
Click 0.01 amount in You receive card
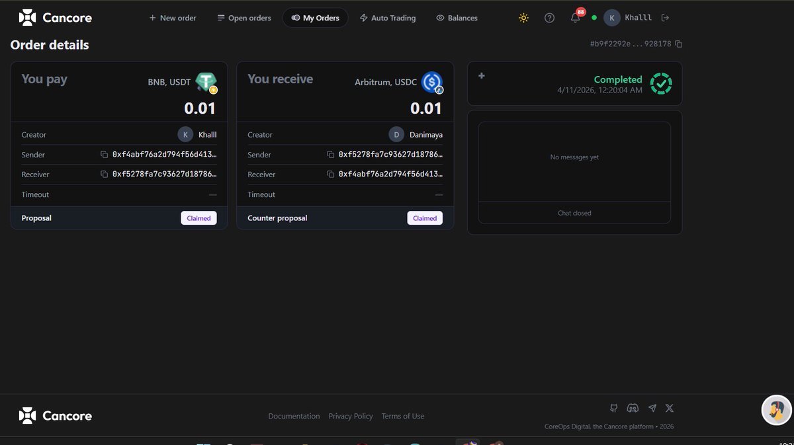coord(426,108)
